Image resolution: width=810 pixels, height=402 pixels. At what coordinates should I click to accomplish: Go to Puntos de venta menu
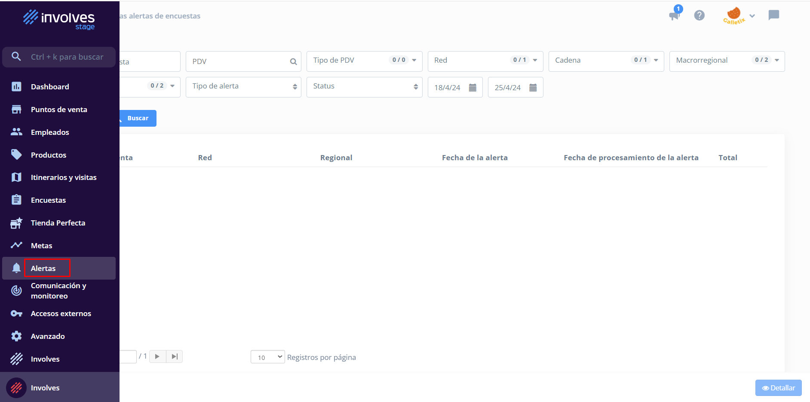point(59,110)
